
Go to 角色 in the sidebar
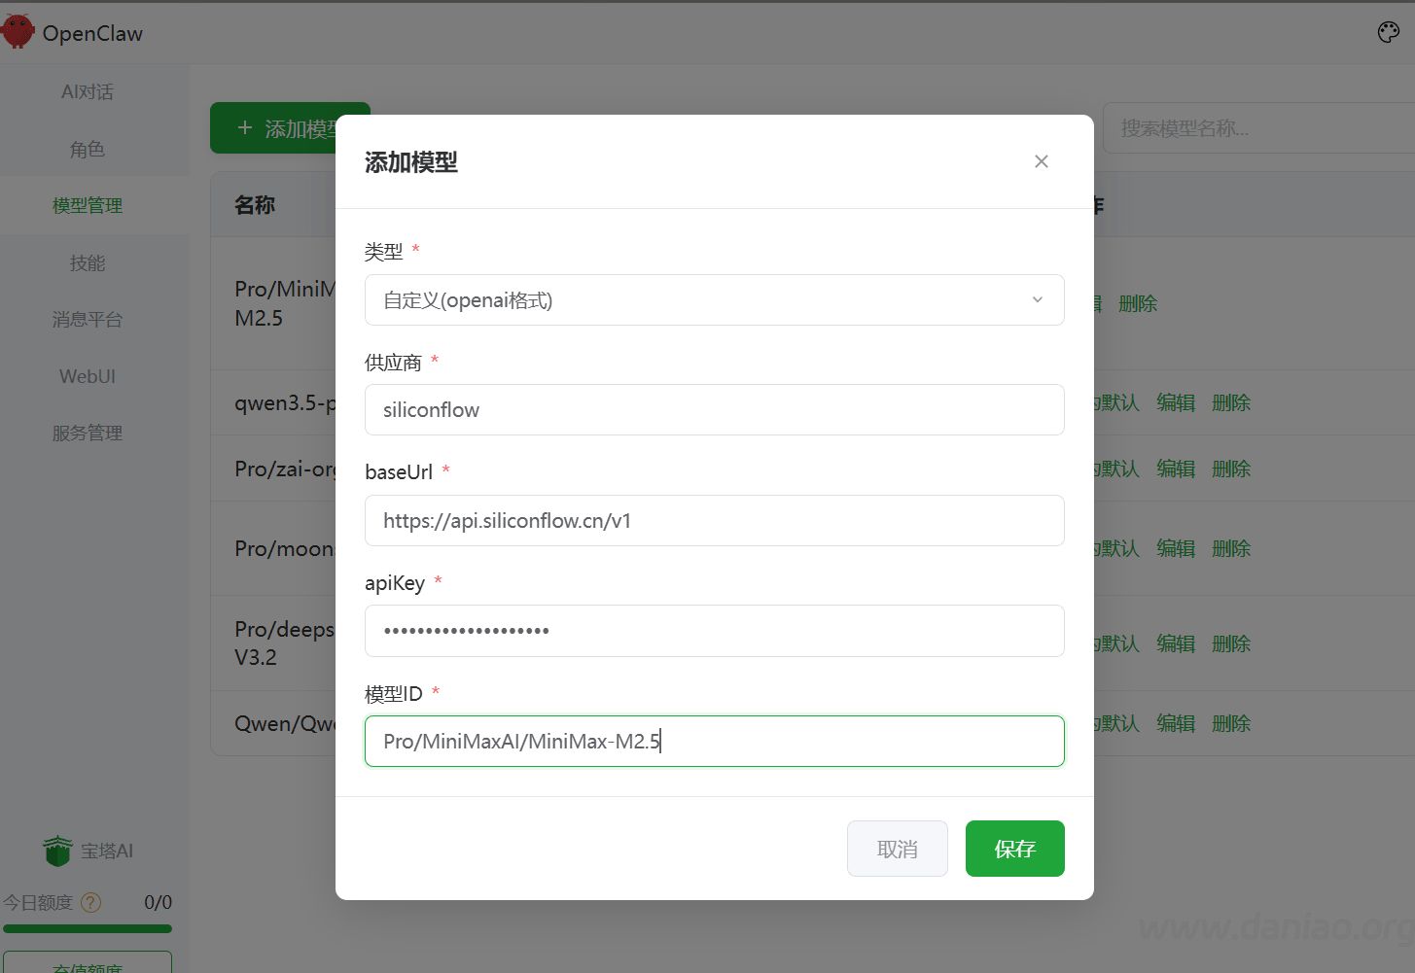pyautogui.click(x=88, y=149)
